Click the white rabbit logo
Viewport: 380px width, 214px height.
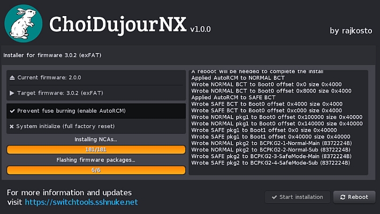(x=24, y=24)
